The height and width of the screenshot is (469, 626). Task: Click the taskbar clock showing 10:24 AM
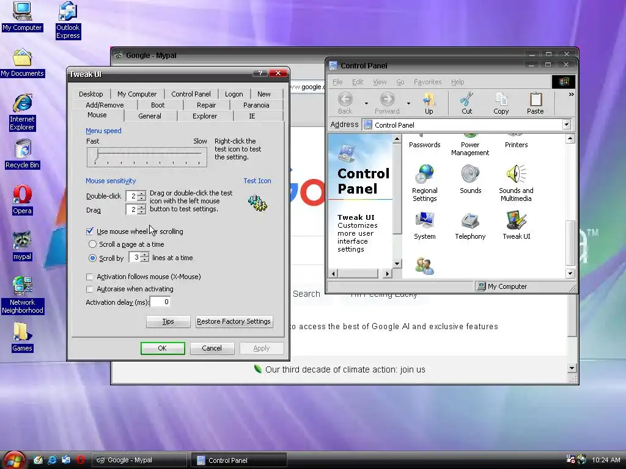click(606, 460)
